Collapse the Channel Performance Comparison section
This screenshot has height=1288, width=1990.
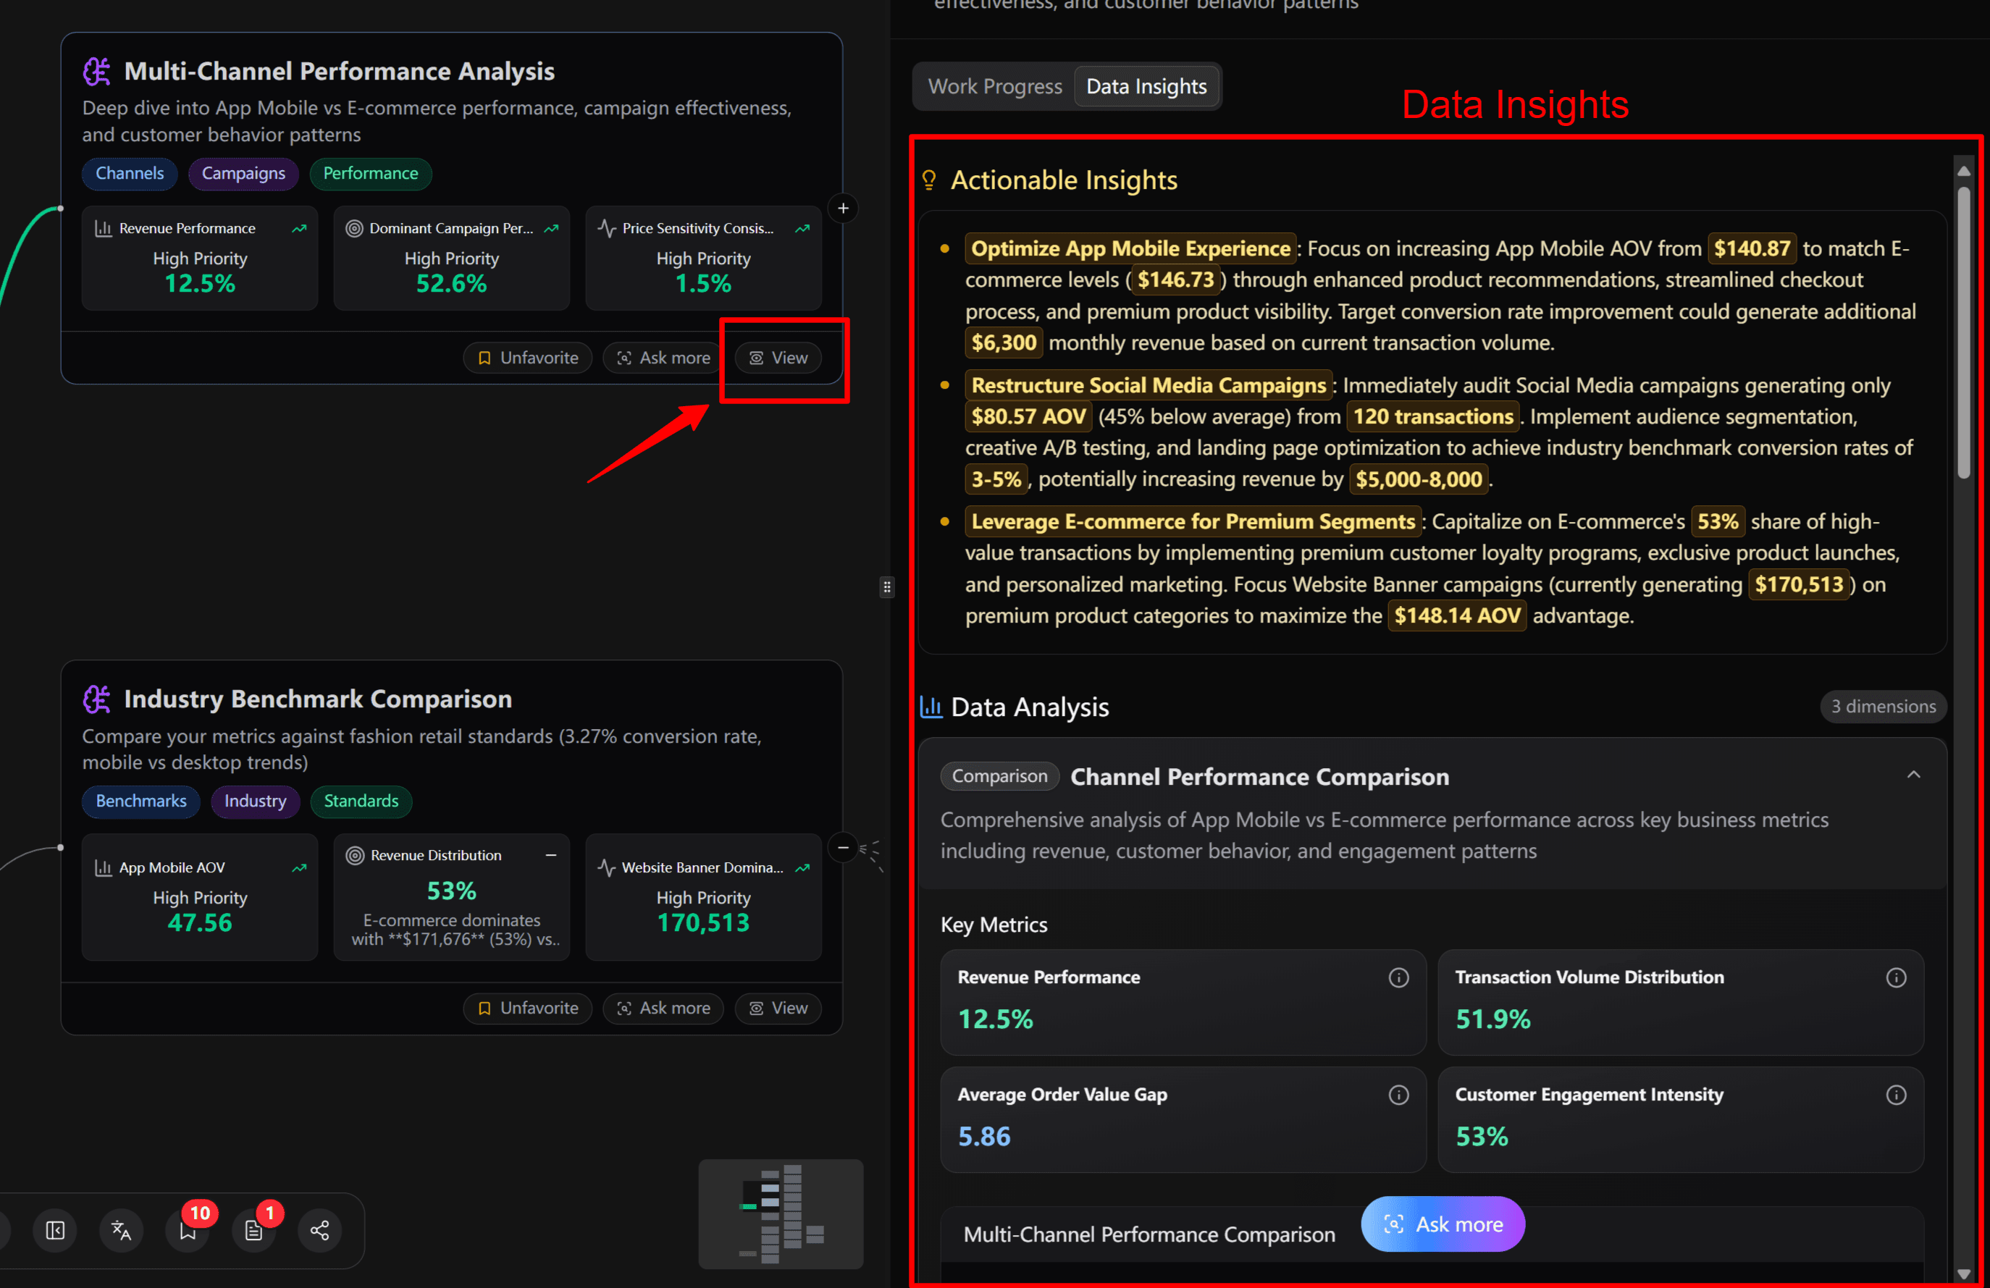[1914, 775]
